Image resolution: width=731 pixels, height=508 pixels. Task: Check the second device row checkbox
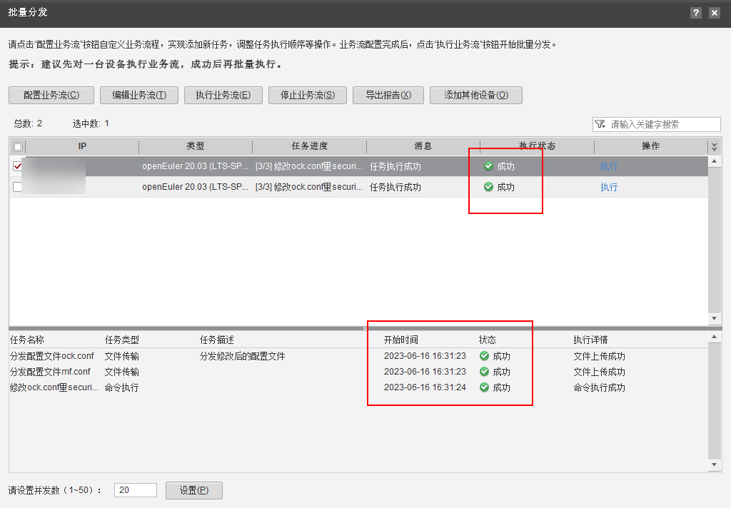tap(18, 187)
